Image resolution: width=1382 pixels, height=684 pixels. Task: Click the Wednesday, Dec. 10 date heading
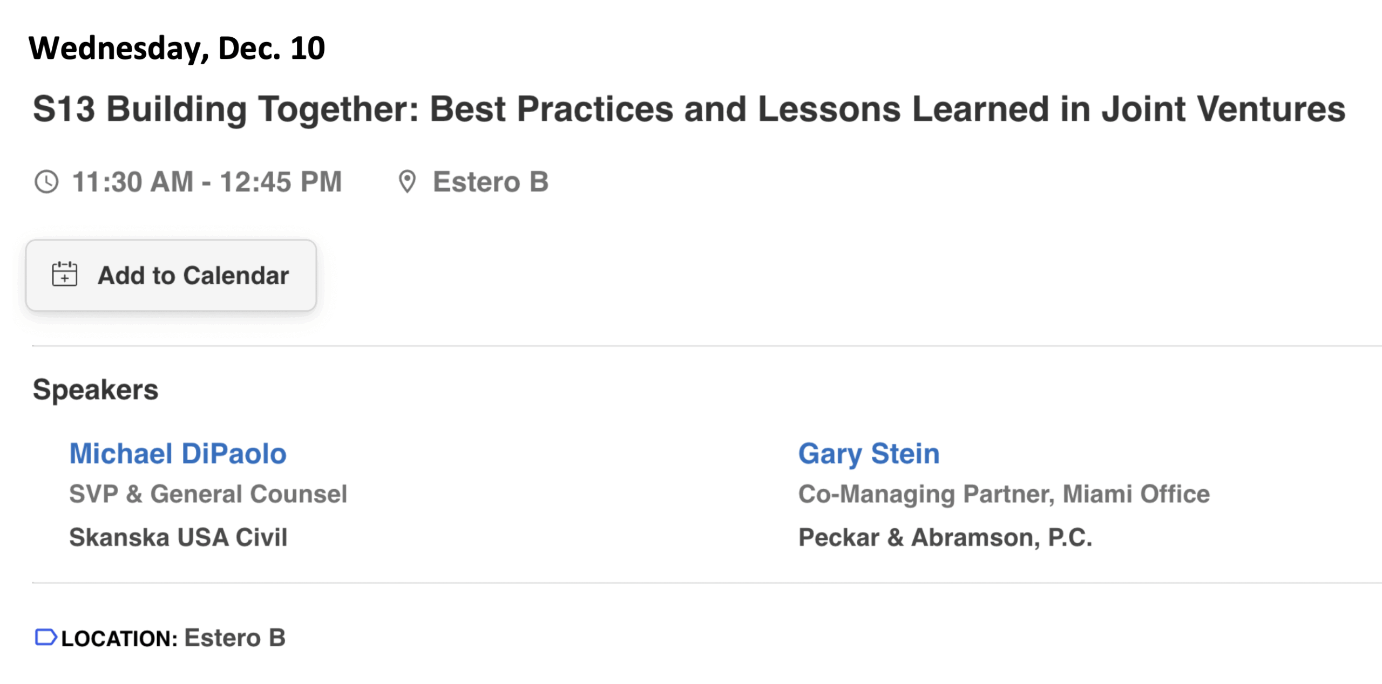point(177,48)
